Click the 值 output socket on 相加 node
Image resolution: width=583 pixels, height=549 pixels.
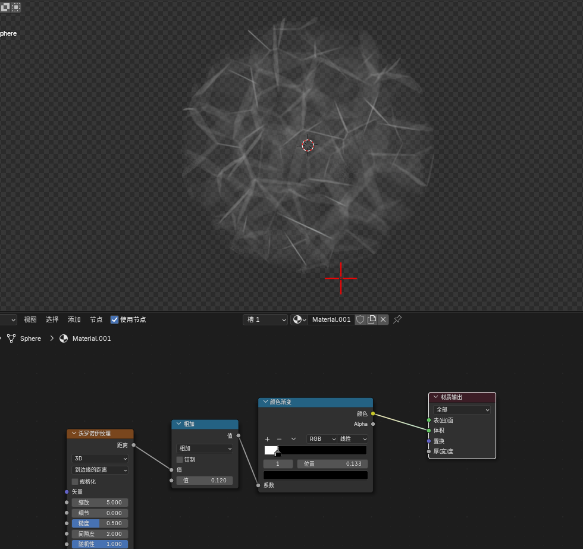tap(239, 435)
